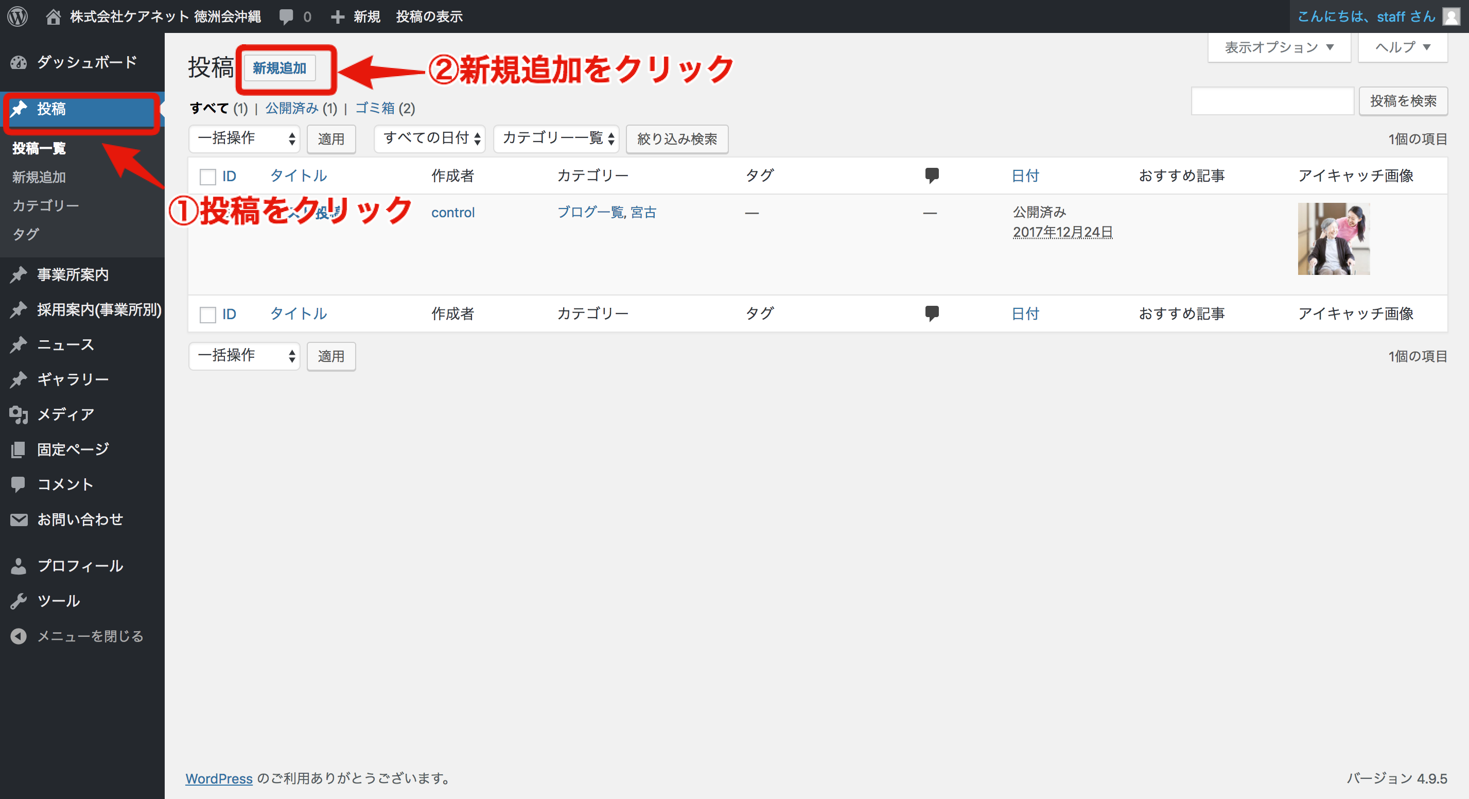Click the home icon next to the site name
The height and width of the screenshot is (799, 1469).
point(53,16)
